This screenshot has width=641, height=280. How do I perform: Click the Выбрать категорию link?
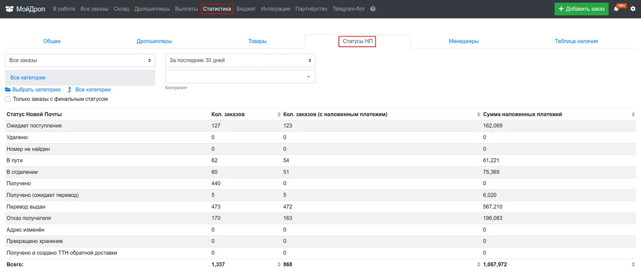pos(37,90)
